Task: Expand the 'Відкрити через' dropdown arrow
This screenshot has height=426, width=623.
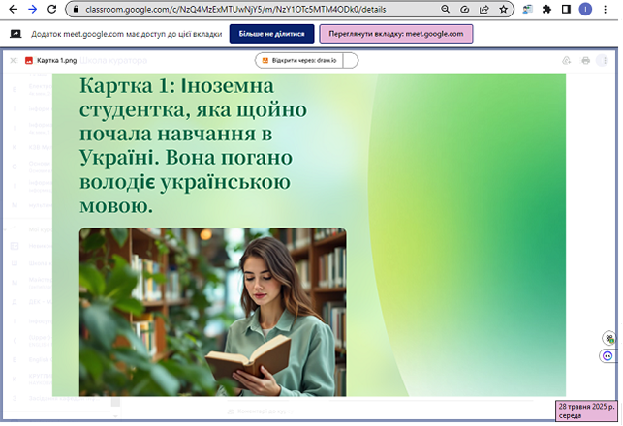Action: (x=350, y=60)
